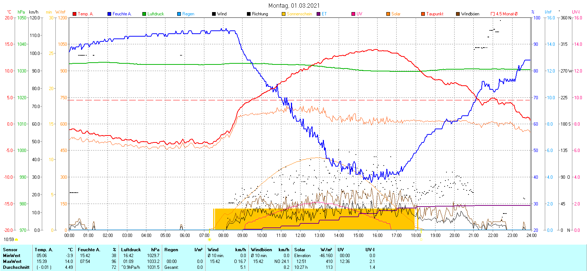Viewport: 587px width, 271px height.
Task: Click the Regen legend label
Action: [188, 14]
